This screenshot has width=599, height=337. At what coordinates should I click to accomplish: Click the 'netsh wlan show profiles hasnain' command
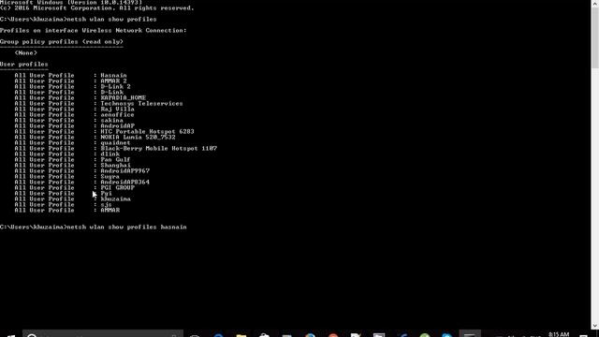[127, 227]
